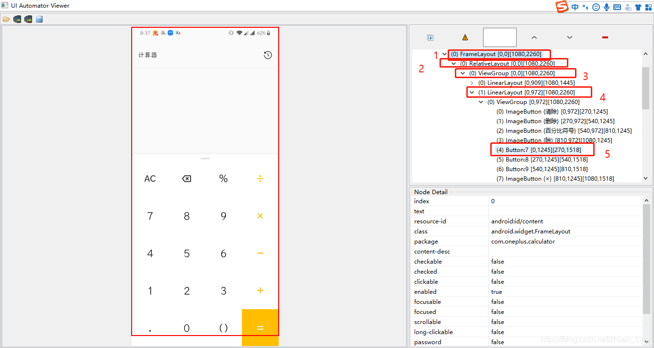Click com.oneplus.calculator package value

point(523,242)
